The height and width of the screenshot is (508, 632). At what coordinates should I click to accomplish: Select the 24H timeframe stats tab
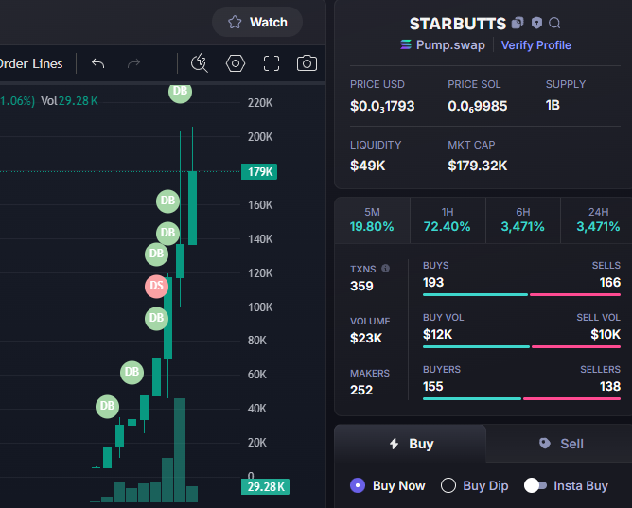[598, 220]
